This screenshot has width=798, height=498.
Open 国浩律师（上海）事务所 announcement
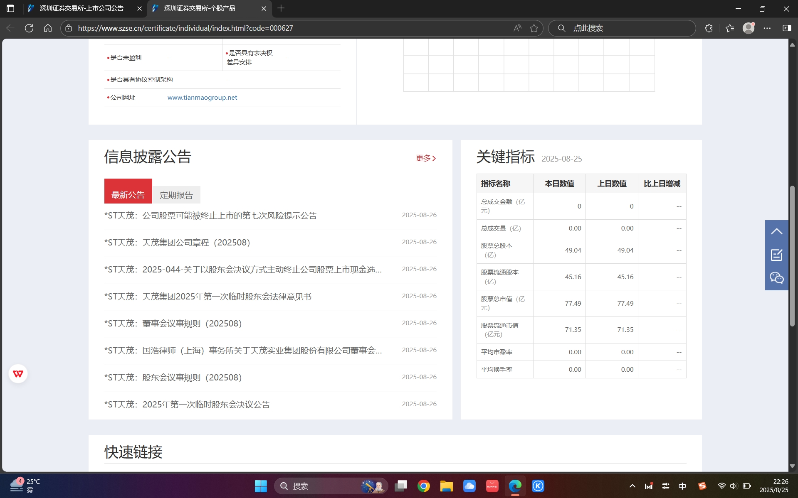pyautogui.click(x=243, y=351)
